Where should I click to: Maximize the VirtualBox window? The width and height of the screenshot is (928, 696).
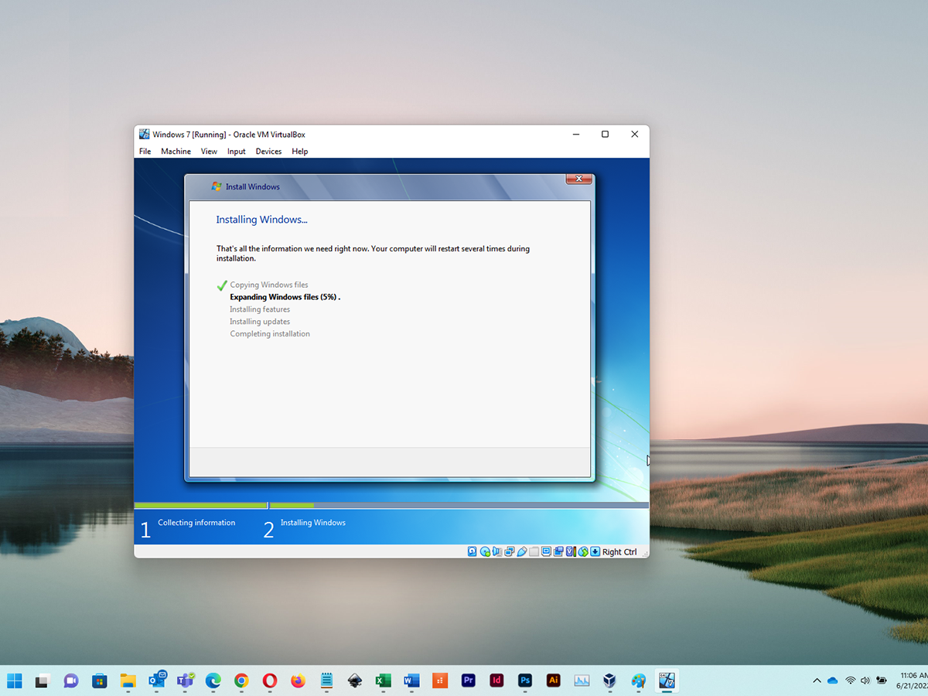click(606, 135)
